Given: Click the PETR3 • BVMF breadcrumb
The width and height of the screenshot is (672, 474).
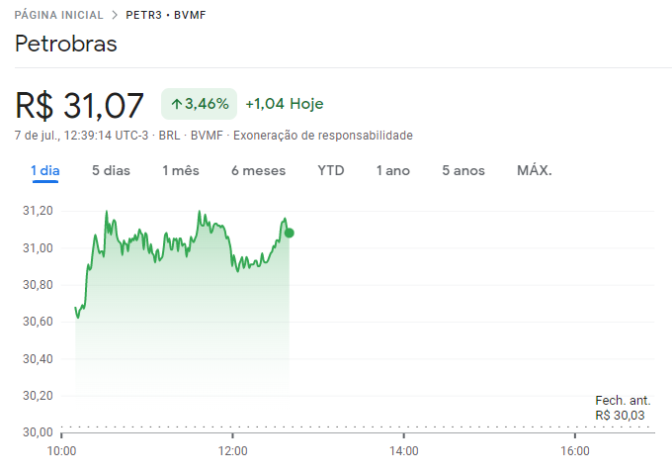Looking at the screenshot, I should click(x=166, y=16).
